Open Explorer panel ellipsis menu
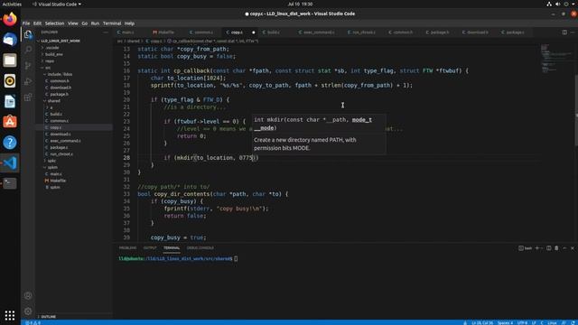578x325 pixels. (x=106, y=32)
